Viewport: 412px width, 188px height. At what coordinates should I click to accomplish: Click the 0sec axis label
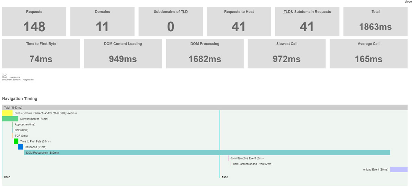(x=7, y=177)
